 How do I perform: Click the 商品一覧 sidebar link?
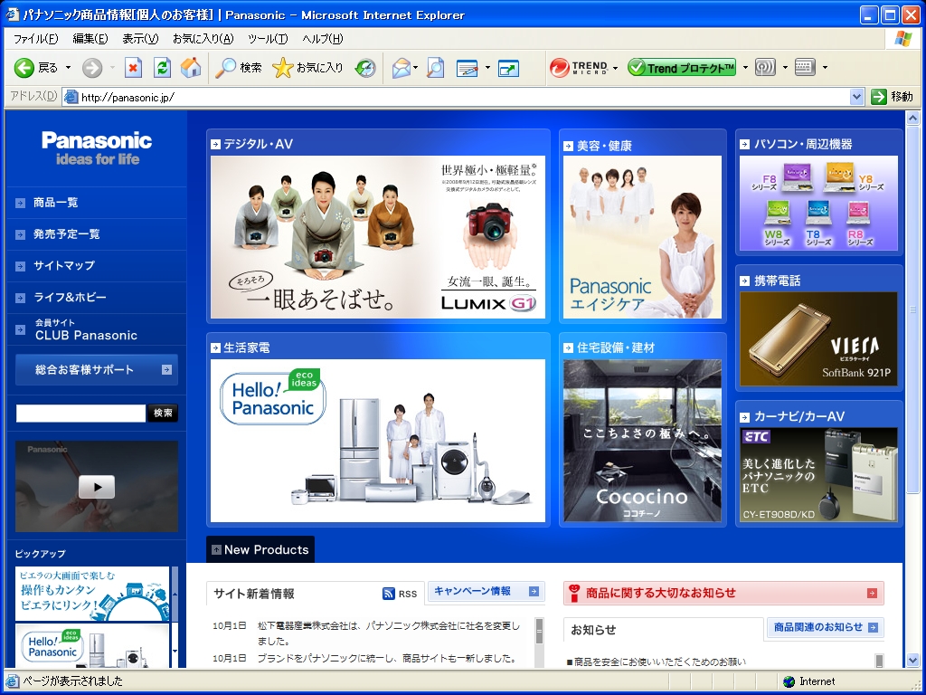pos(55,203)
